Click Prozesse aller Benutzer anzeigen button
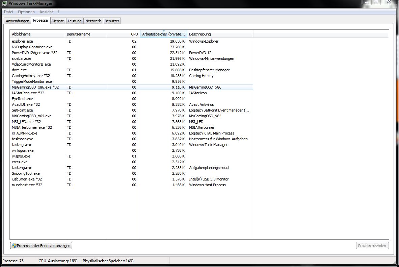This screenshot has height=267, width=399. [41, 246]
